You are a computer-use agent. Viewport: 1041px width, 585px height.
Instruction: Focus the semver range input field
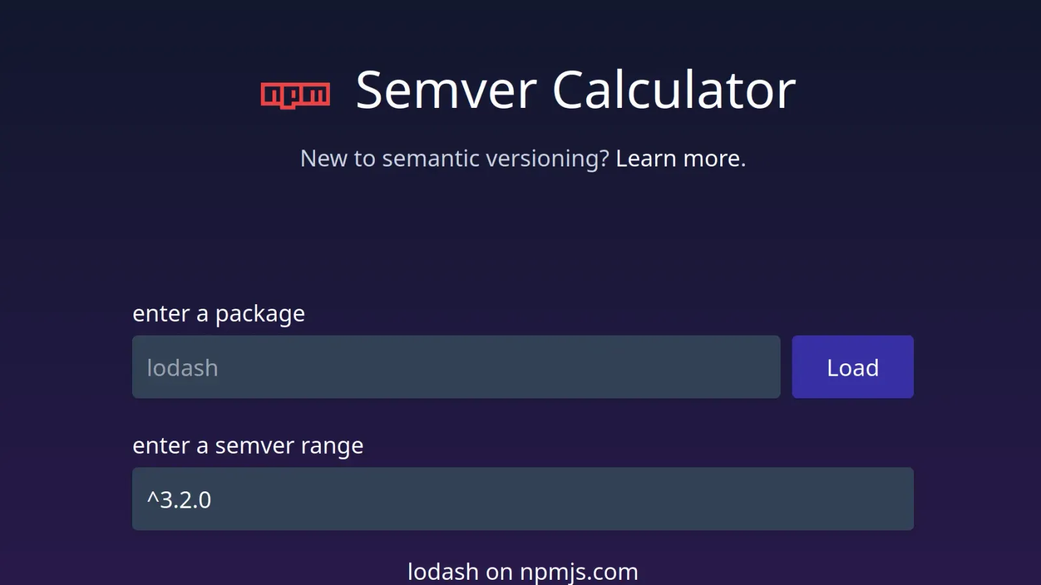522,499
